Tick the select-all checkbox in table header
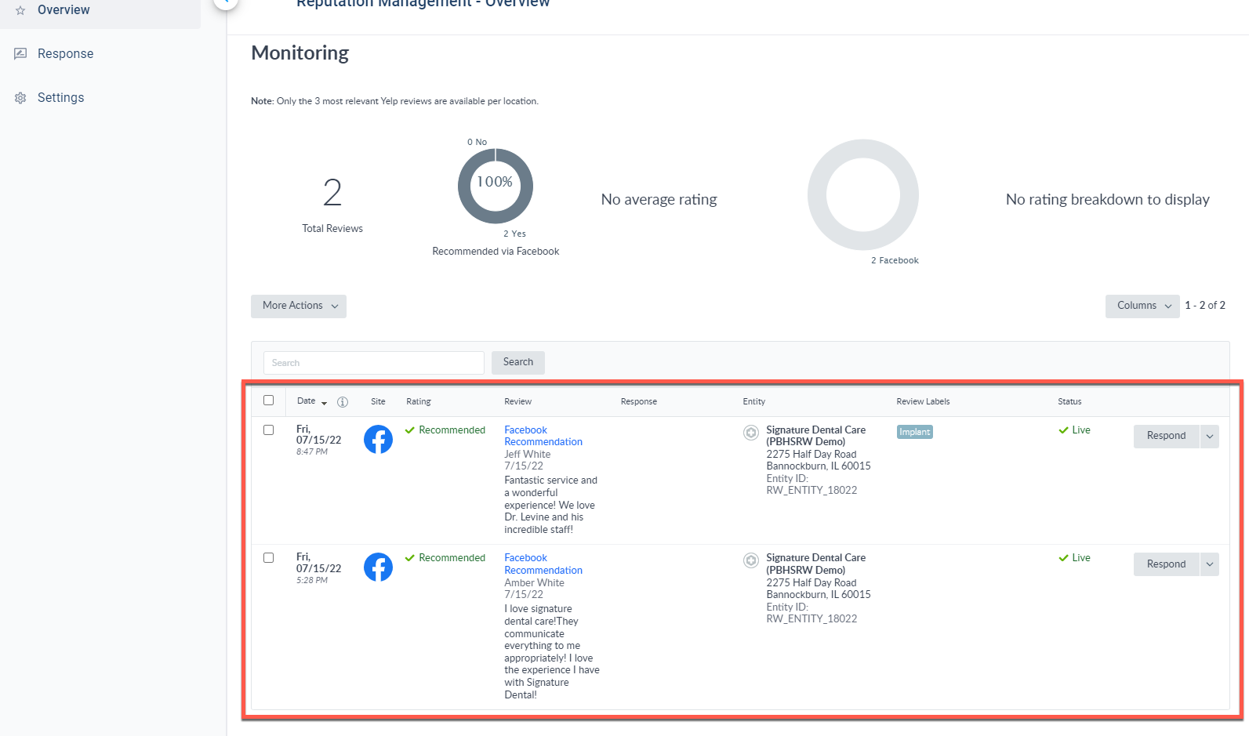 269,401
